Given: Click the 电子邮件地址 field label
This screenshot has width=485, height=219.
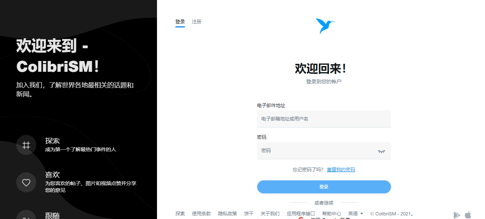Looking at the screenshot, I should [x=271, y=105].
